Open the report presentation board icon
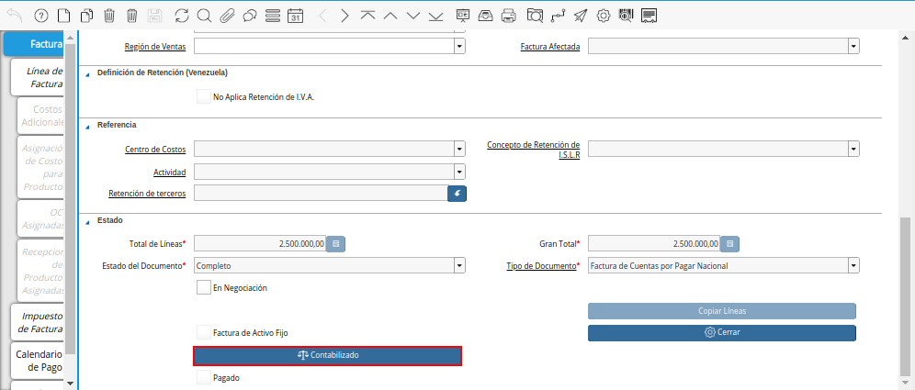The image size is (915, 390). pyautogui.click(x=463, y=16)
